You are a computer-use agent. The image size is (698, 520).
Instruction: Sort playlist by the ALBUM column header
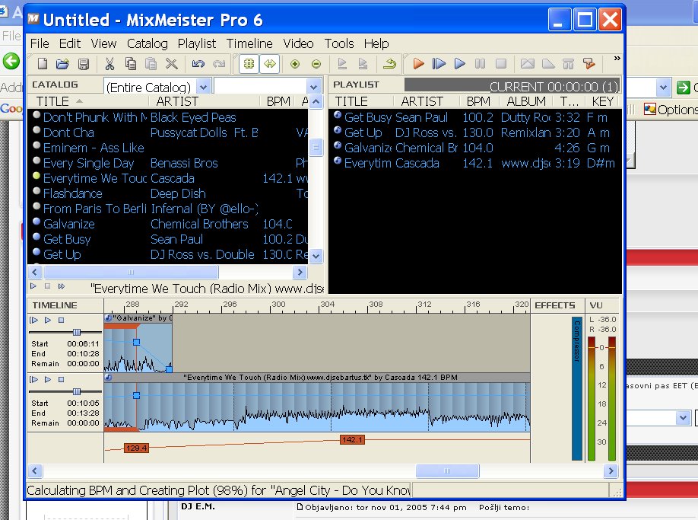click(526, 101)
